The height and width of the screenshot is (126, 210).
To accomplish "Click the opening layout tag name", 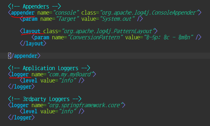I will (x=32, y=31).
